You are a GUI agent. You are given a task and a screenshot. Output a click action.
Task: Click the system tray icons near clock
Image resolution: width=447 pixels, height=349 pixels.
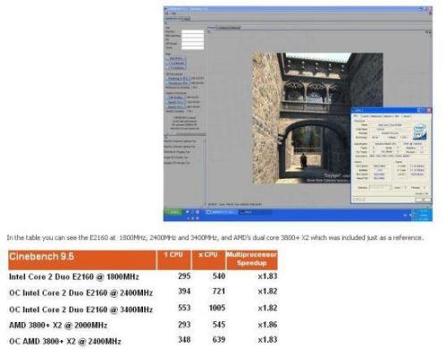tap(413, 215)
